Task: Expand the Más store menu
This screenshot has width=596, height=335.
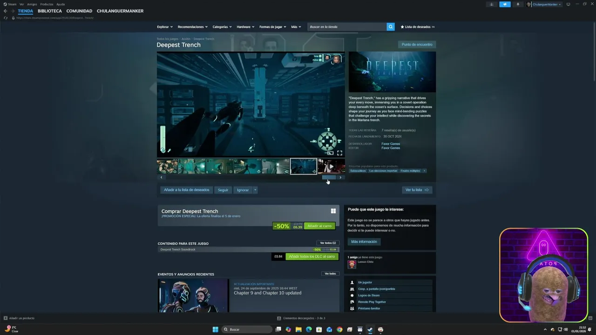Action: click(296, 27)
